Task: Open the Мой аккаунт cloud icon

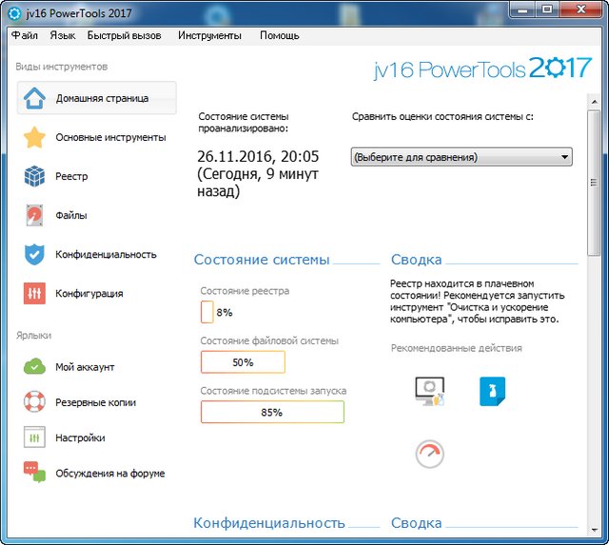Action: pyautogui.click(x=34, y=367)
